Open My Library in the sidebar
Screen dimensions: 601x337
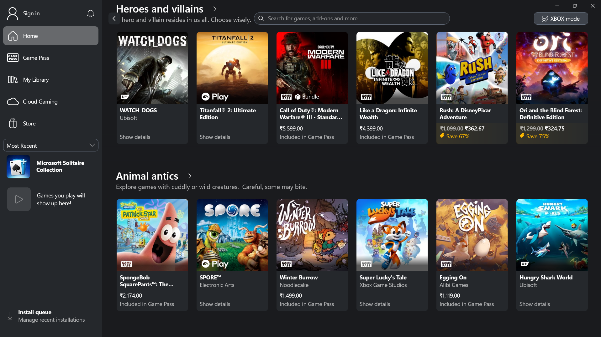pyautogui.click(x=51, y=79)
